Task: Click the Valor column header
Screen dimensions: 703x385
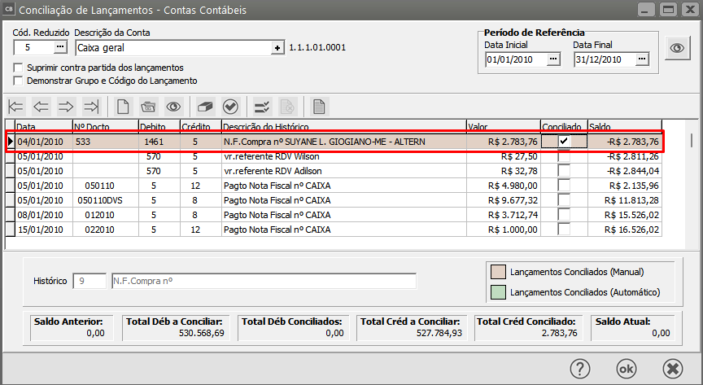Action: [503, 128]
